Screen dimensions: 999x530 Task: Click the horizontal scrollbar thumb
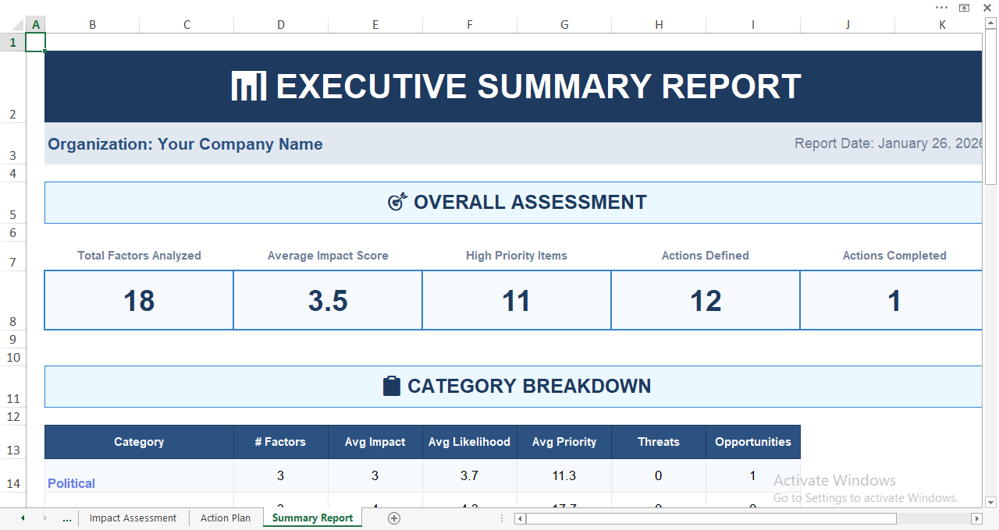pyautogui.click(x=711, y=518)
